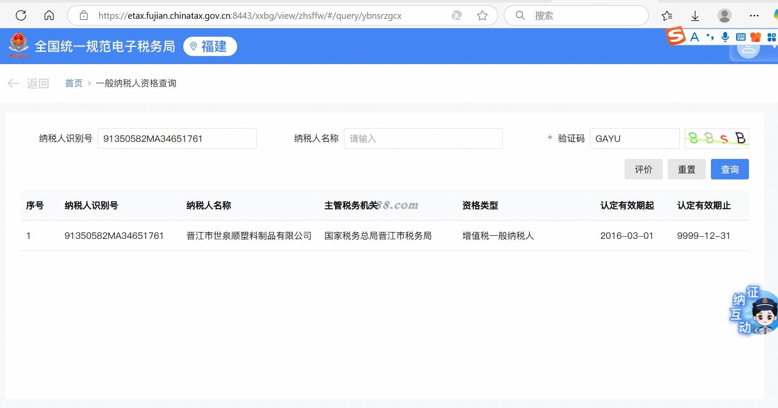Click the 纳税人识别号 input field
The height and width of the screenshot is (408, 778).
coord(177,138)
